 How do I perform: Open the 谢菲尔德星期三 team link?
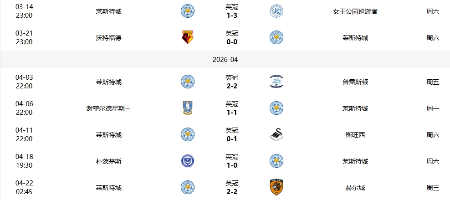[x=108, y=109]
